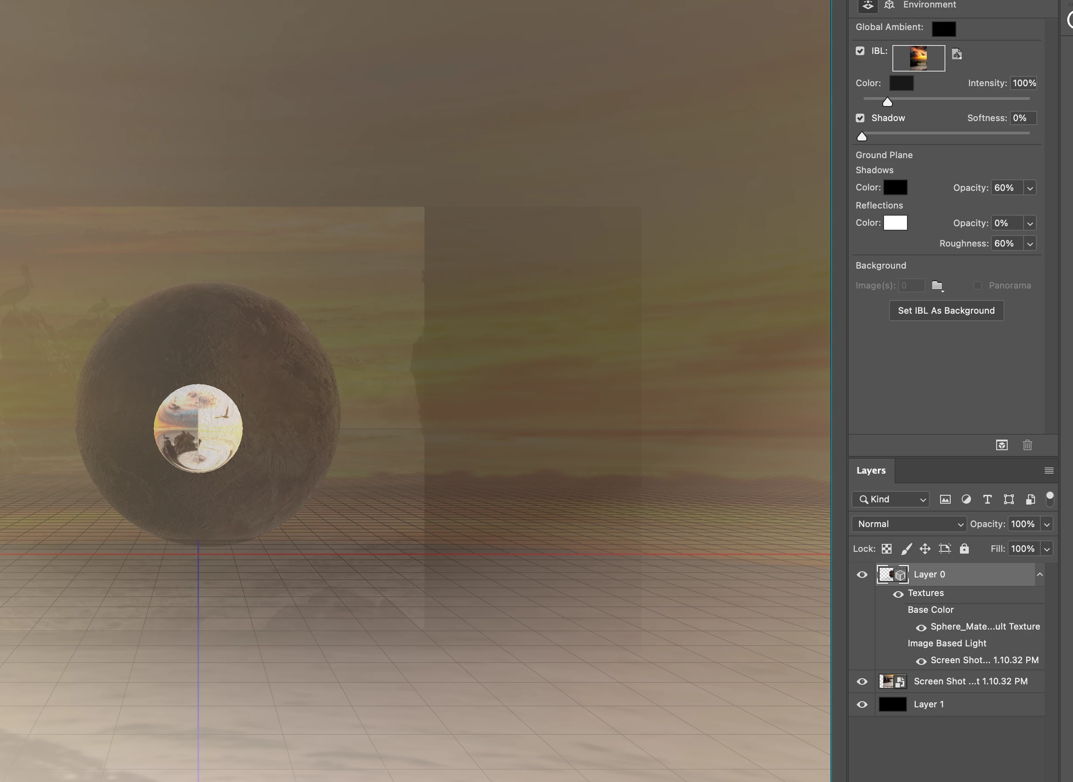The height and width of the screenshot is (782, 1073).
Task: Hide Layer 0 with its eye icon
Action: [862, 575]
